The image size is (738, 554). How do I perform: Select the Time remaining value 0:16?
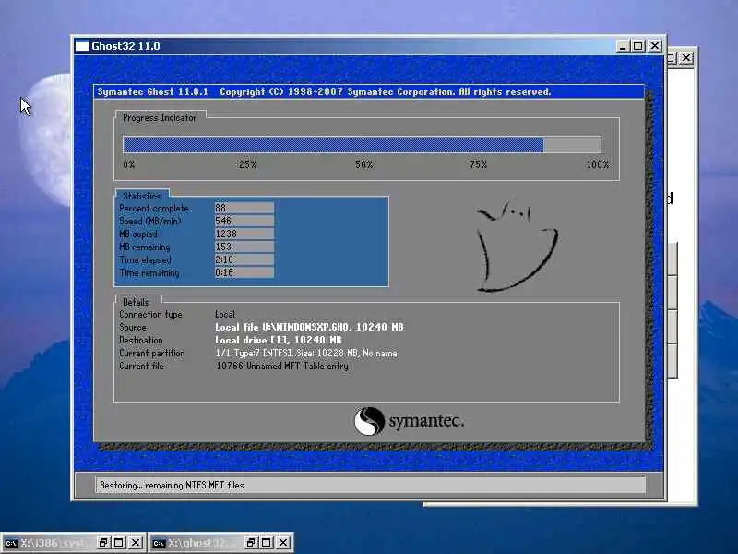coord(244,272)
